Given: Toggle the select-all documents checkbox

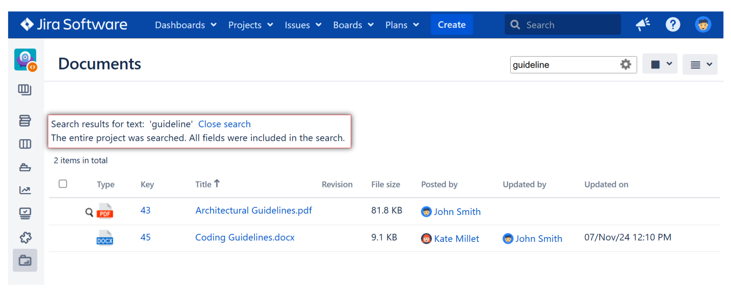Looking at the screenshot, I should [x=63, y=184].
